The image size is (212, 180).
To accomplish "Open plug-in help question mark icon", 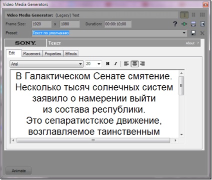I will click(x=175, y=24).
